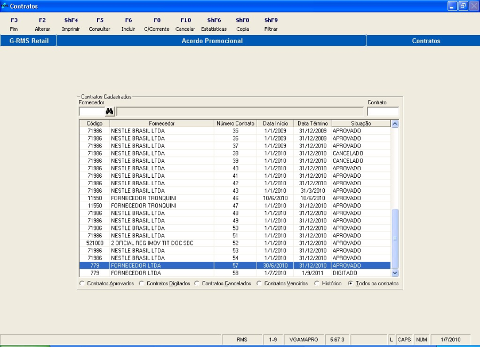
Task: Click the Acordo Promocional header panel
Action: coord(212,40)
